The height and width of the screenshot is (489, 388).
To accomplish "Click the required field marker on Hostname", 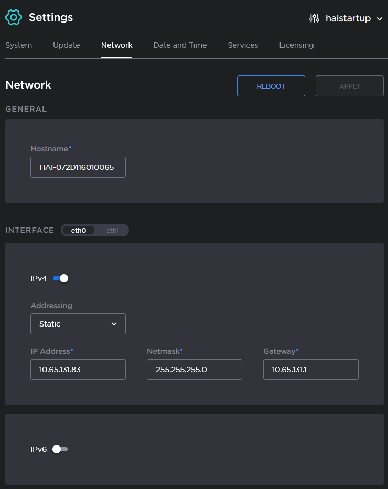I will [70, 147].
